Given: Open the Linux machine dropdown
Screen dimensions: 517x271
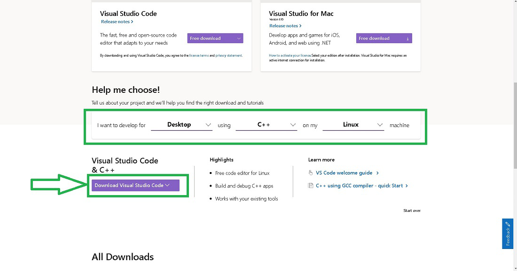Looking at the screenshot, I should click(x=353, y=125).
